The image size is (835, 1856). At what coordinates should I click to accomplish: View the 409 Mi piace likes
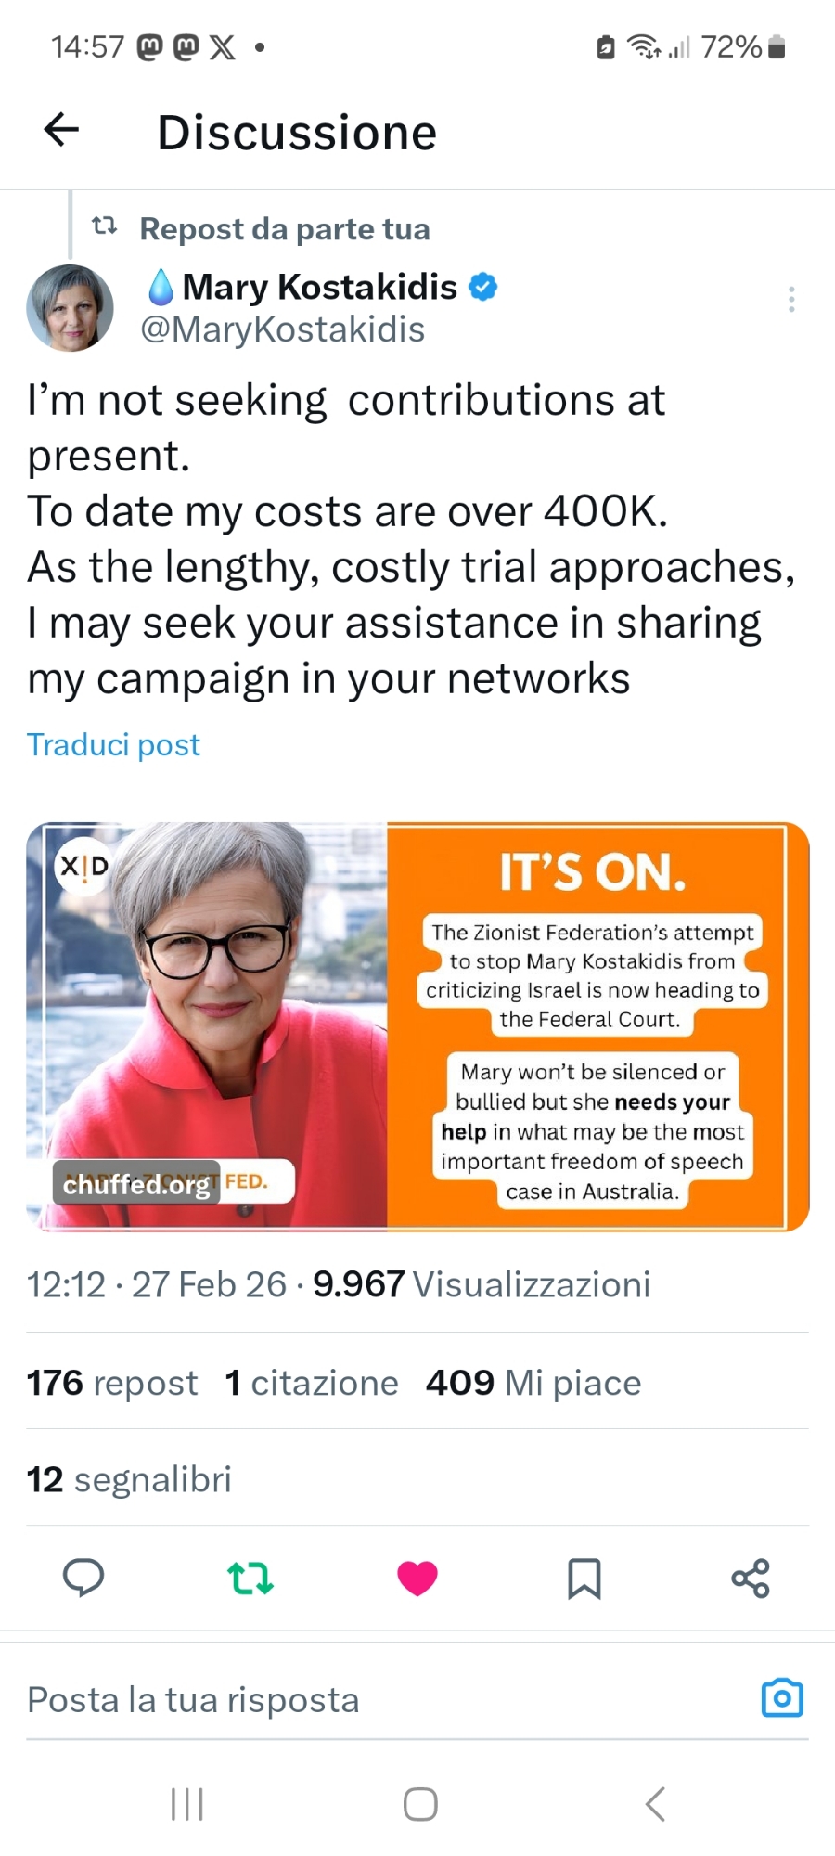pyautogui.click(x=533, y=1383)
